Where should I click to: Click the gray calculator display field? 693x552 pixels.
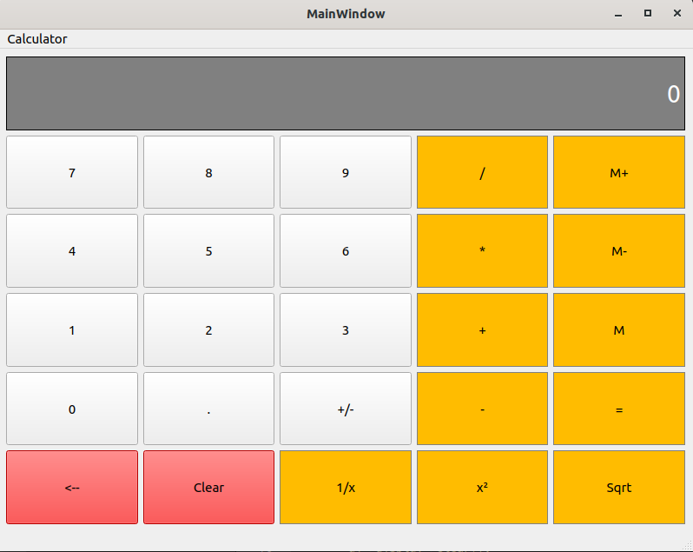(x=346, y=93)
